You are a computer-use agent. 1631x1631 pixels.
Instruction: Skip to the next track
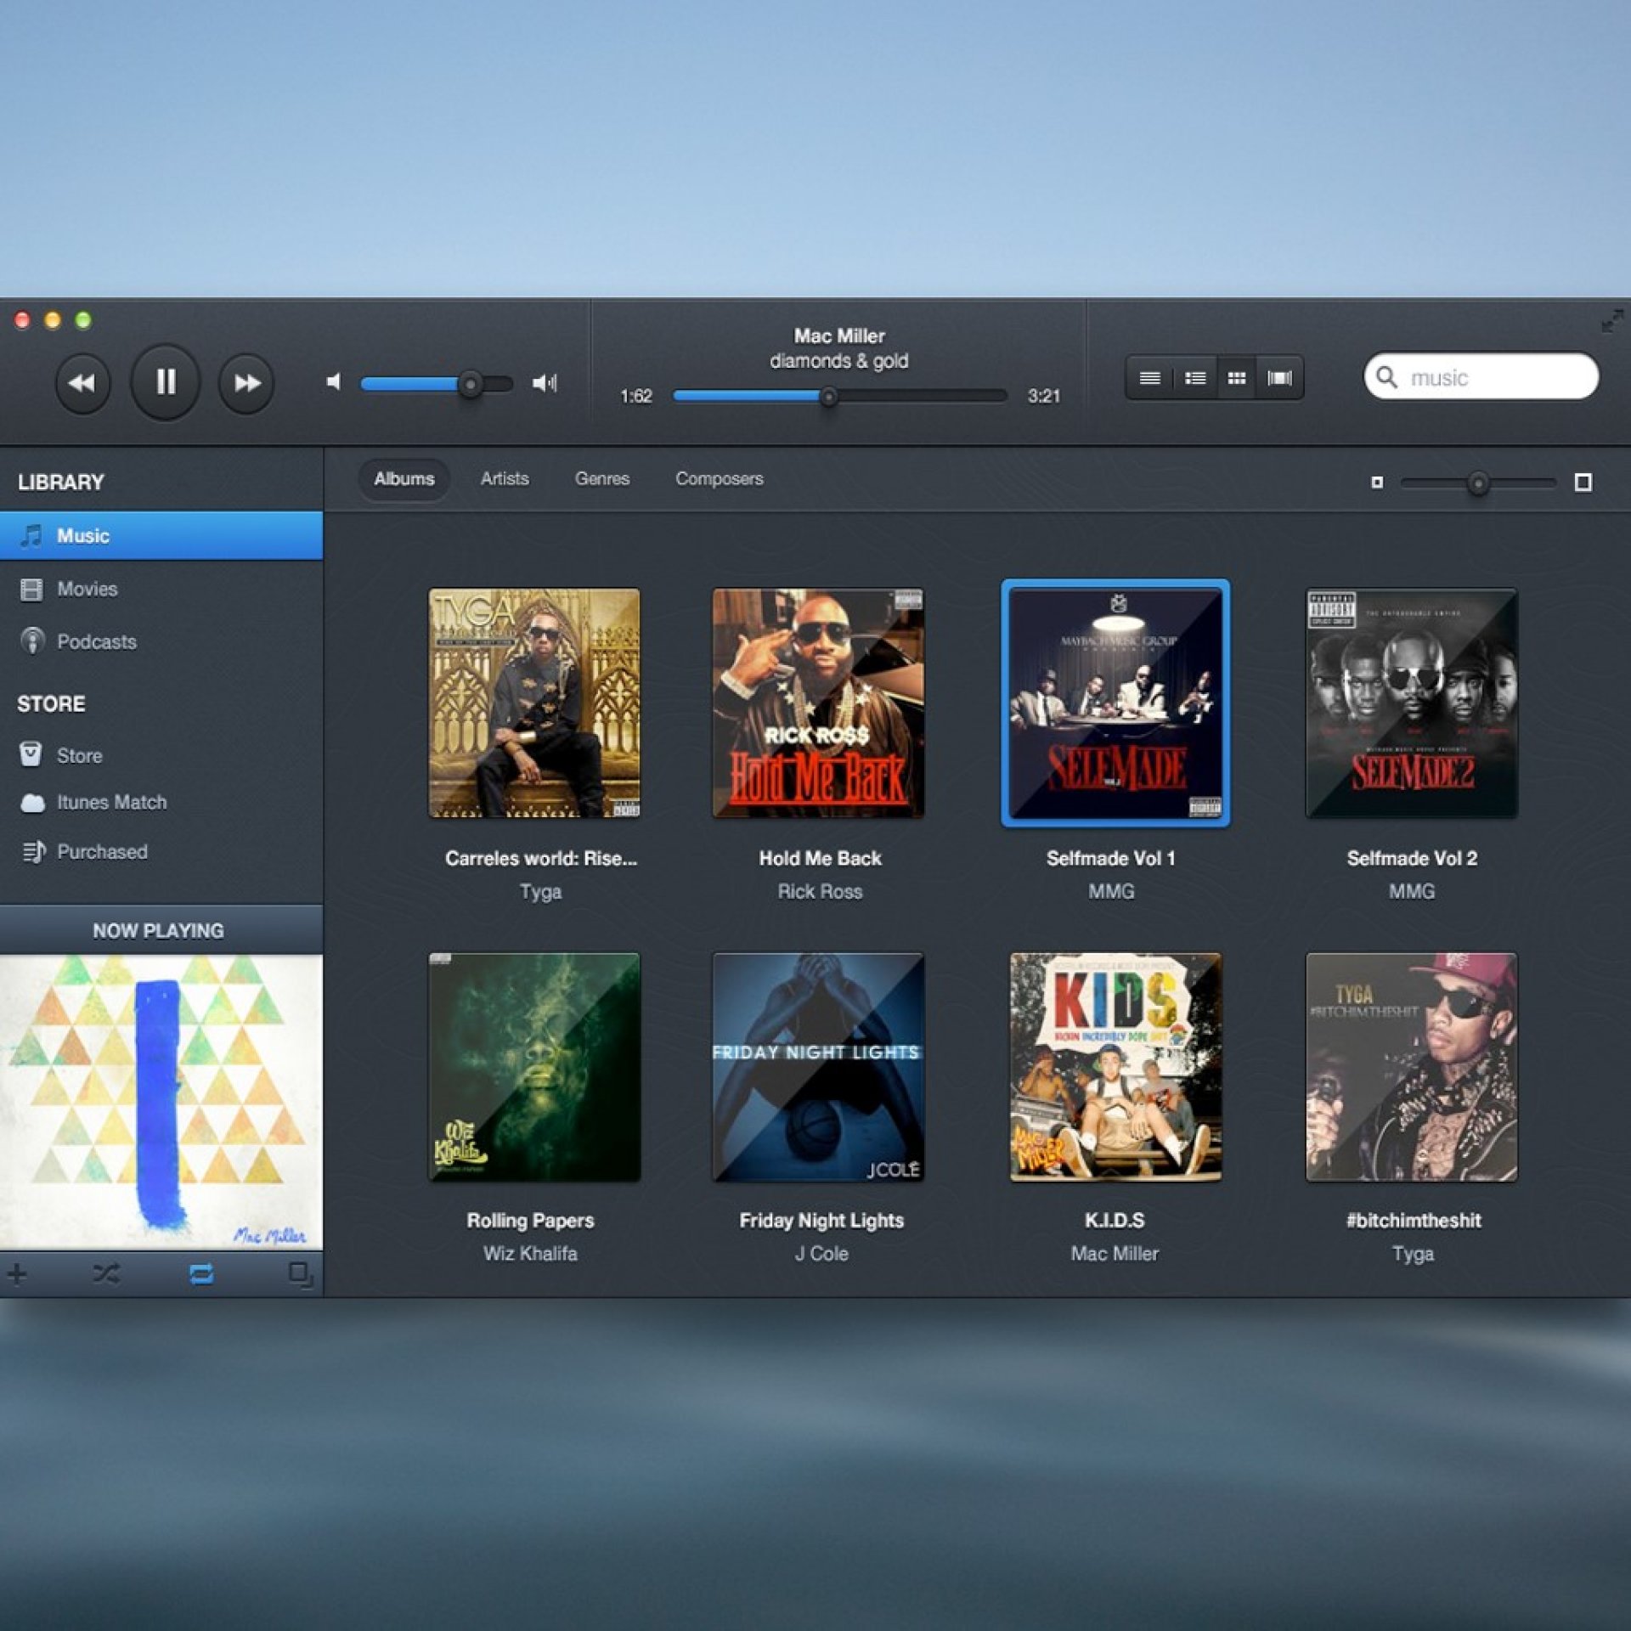(x=246, y=383)
